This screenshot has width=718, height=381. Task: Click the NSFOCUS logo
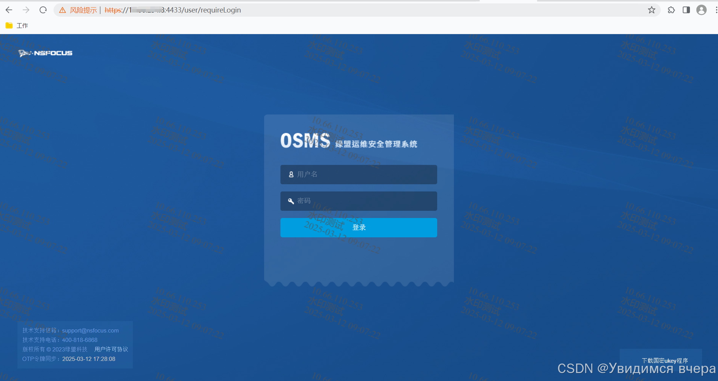click(46, 53)
